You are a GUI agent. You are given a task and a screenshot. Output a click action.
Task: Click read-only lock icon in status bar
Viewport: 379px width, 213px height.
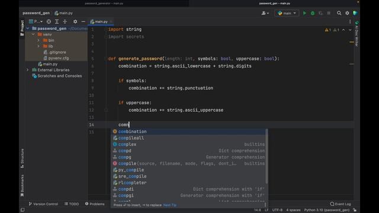pos(355,210)
